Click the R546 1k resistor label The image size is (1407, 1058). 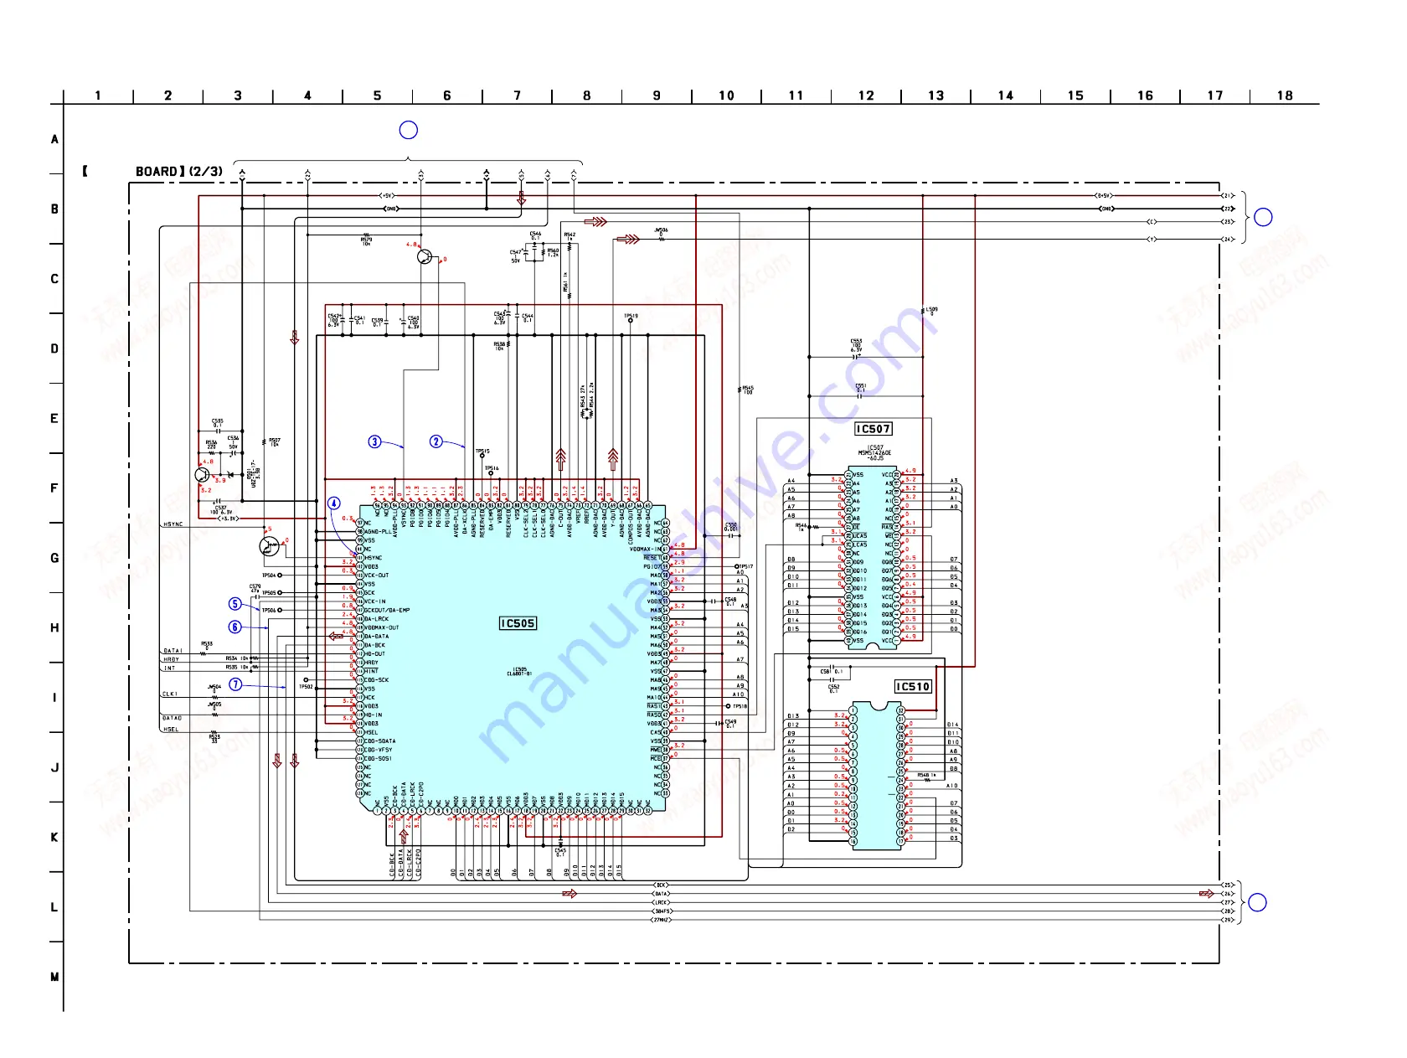(x=801, y=527)
